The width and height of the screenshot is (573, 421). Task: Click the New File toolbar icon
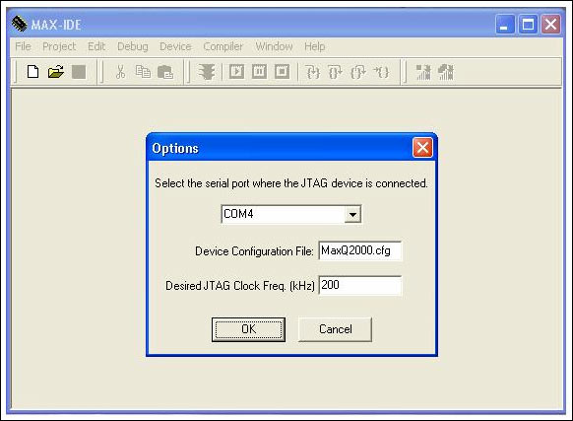click(32, 72)
